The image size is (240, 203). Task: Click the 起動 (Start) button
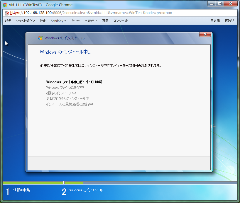[8, 21]
